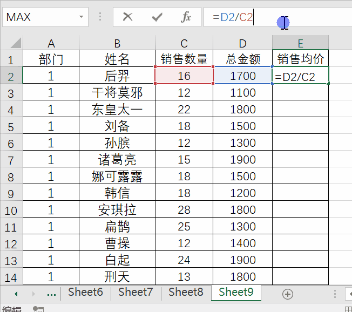Image resolution: width=352 pixels, height=312 pixels.
Task: Click the cell containing 诸葛亮
Action: click(117, 159)
